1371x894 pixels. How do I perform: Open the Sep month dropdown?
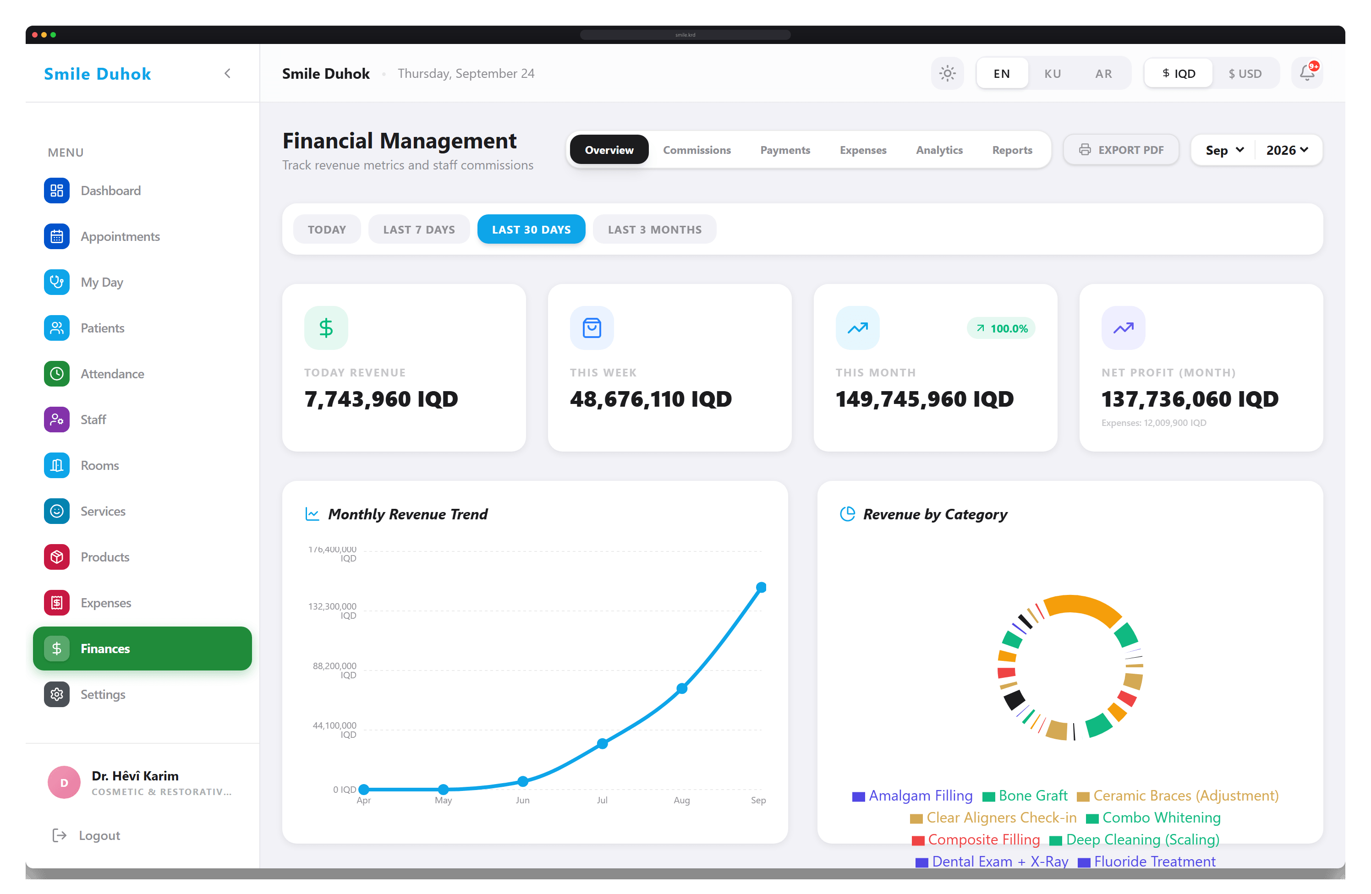click(1224, 150)
